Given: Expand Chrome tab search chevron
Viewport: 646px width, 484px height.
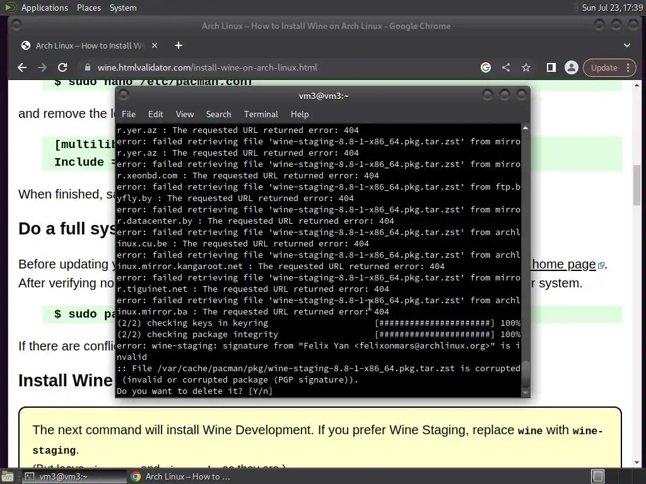Looking at the screenshot, I should 627,45.
